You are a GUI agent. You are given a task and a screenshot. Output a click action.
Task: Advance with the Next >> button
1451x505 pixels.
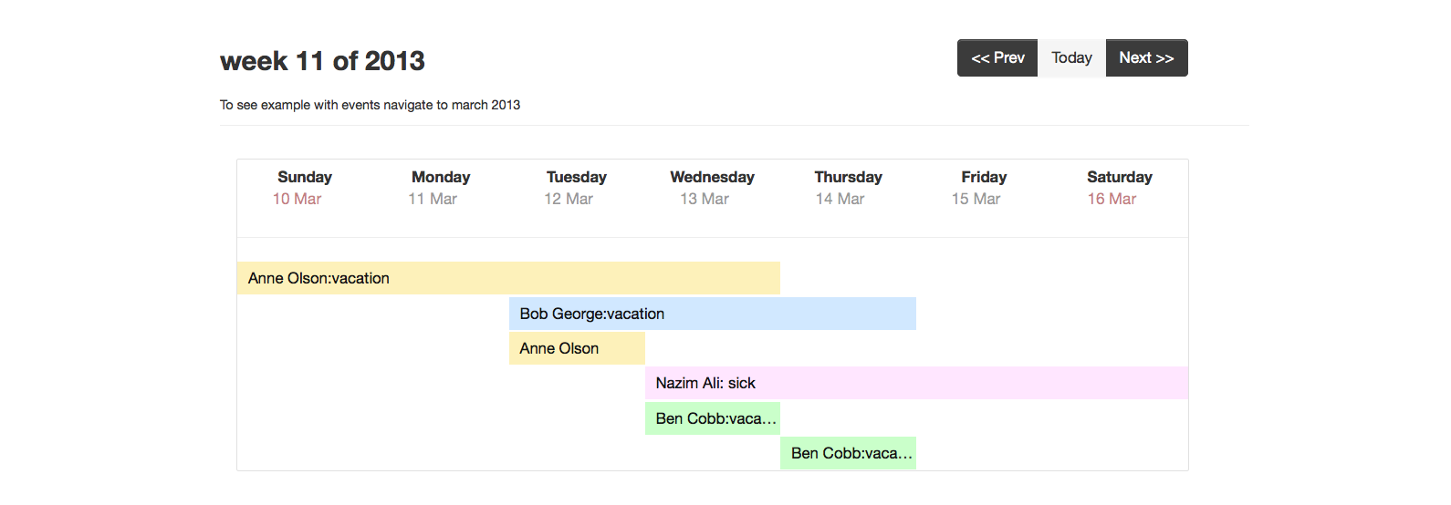click(1146, 58)
